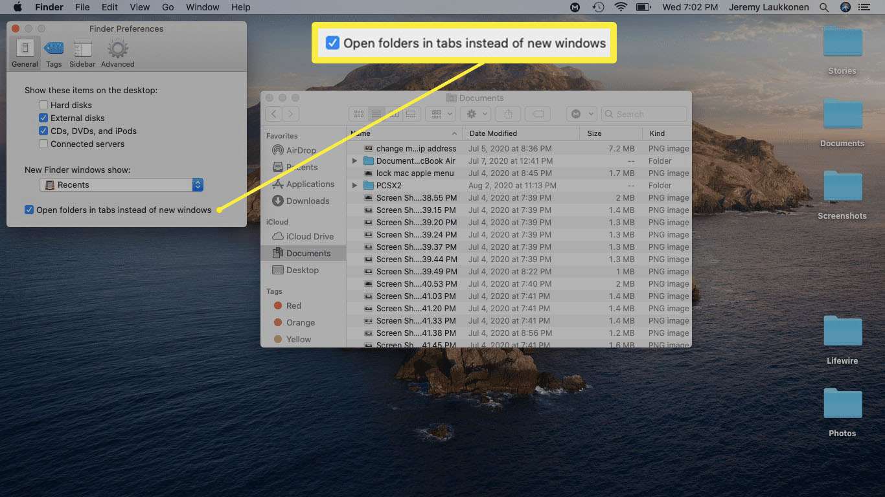Open the Malwarebytes toolbar dropdown in Finder
The width and height of the screenshot is (885, 497).
pyautogui.click(x=580, y=114)
